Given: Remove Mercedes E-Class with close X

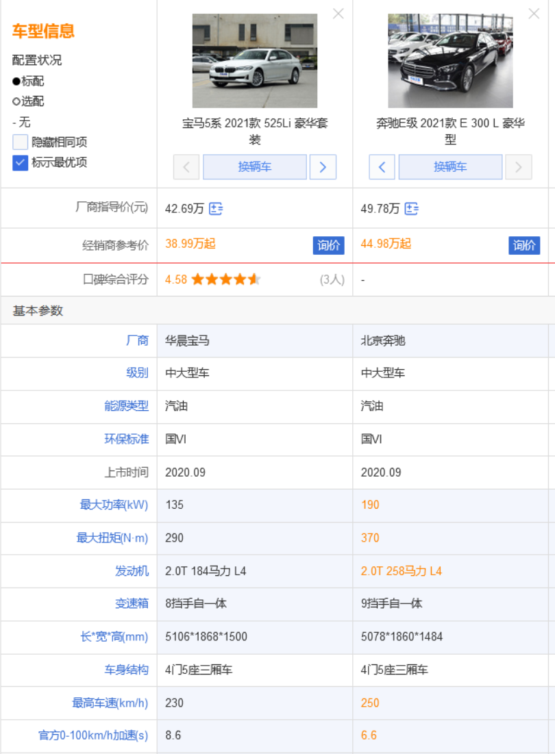Looking at the screenshot, I should click(534, 14).
